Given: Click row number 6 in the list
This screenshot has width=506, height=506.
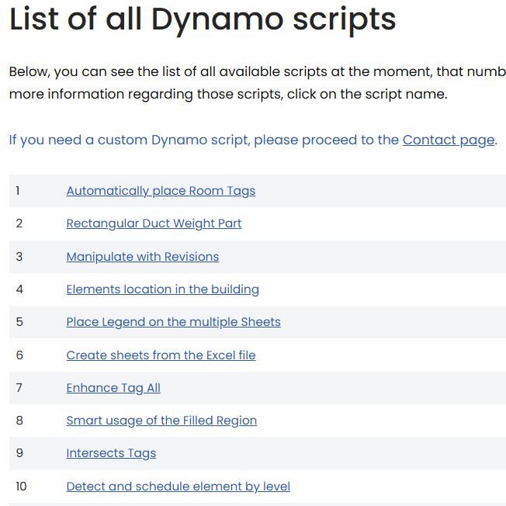Looking at the screenshot, I should click(x=19, y=355).
